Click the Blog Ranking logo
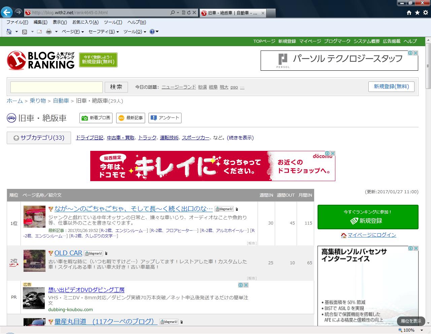 41,60
